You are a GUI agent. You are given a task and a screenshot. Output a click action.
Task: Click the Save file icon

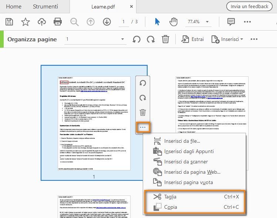(x=9, y=22)
